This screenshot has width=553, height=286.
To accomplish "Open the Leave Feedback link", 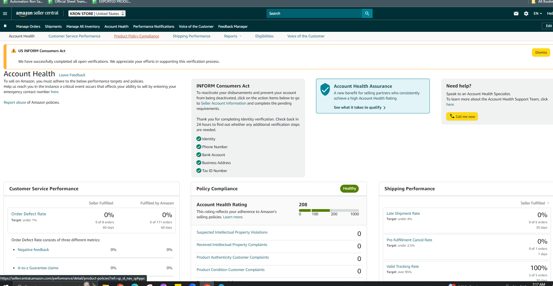I will 72,75.
